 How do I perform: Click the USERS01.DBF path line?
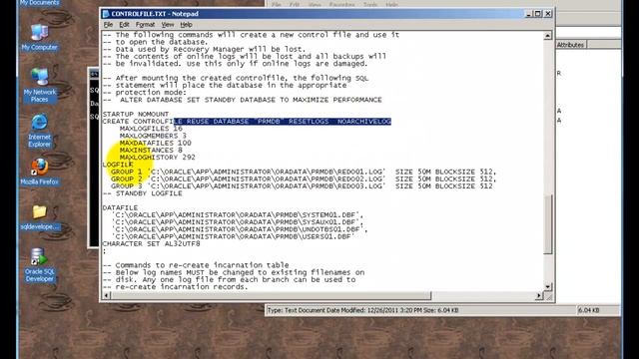pos(233,236)
